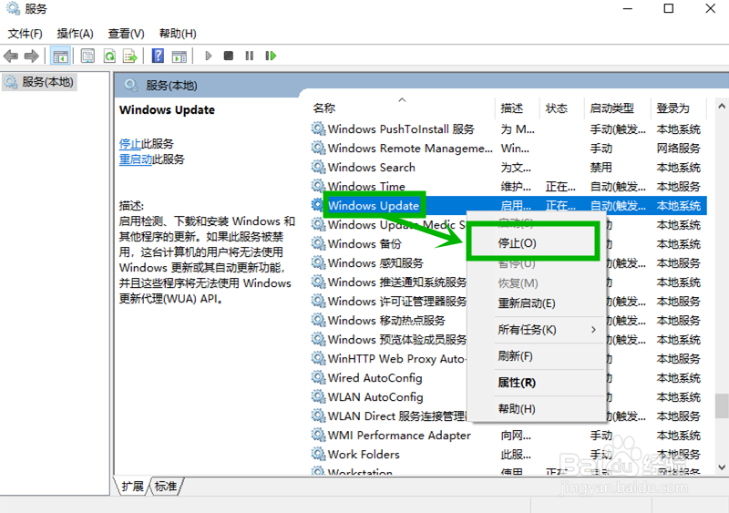Sort by the 启动类型 column header
Screen dimensions: 729x513
point(611,108)
